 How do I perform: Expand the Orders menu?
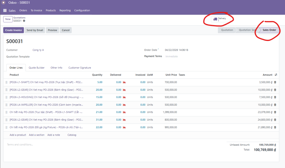pos(23,11)
